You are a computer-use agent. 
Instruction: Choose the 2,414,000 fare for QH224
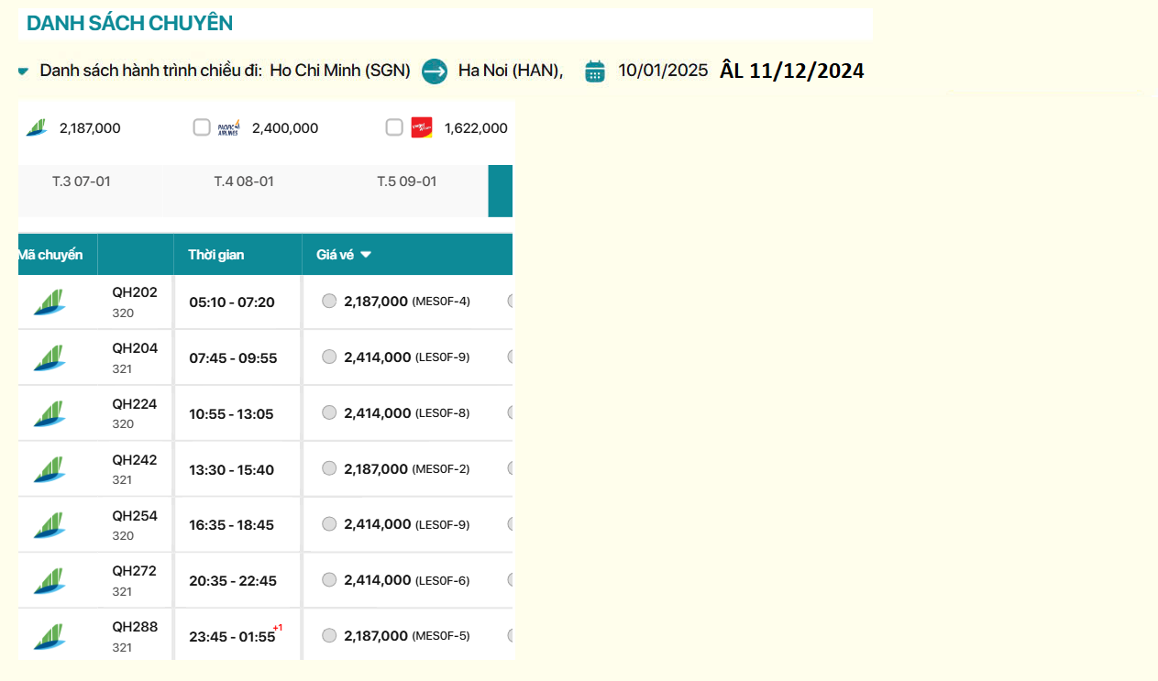pos(329,412)
